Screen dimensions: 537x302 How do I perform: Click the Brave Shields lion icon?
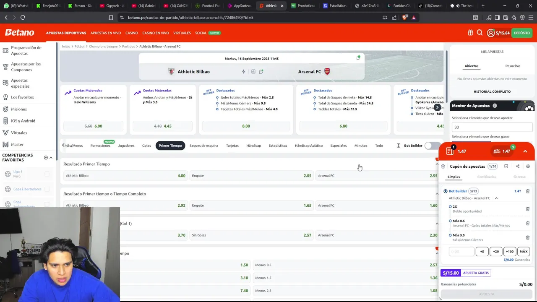pyautogui.click(x=404, y=18)
